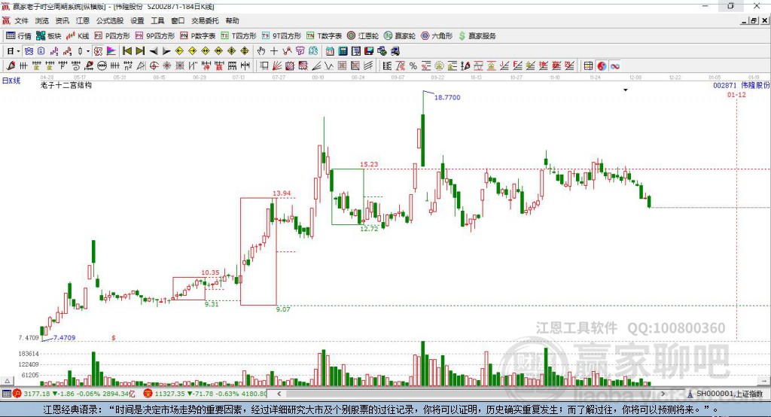Click the 13.94 price label
771x417 pixels.
(x=282, y=193)
